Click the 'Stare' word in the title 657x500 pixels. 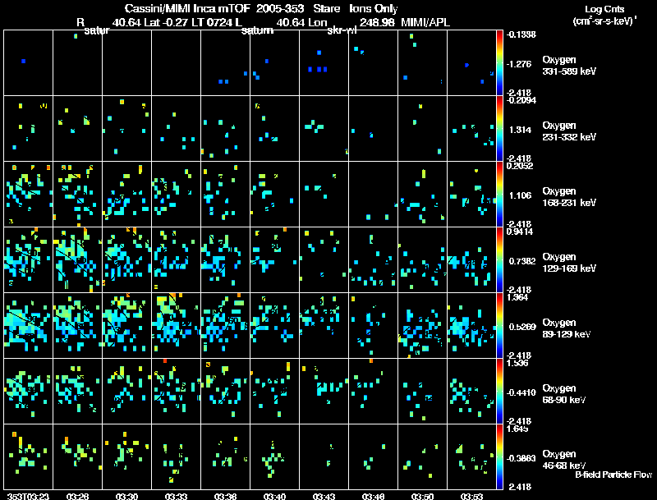(325, 8)
